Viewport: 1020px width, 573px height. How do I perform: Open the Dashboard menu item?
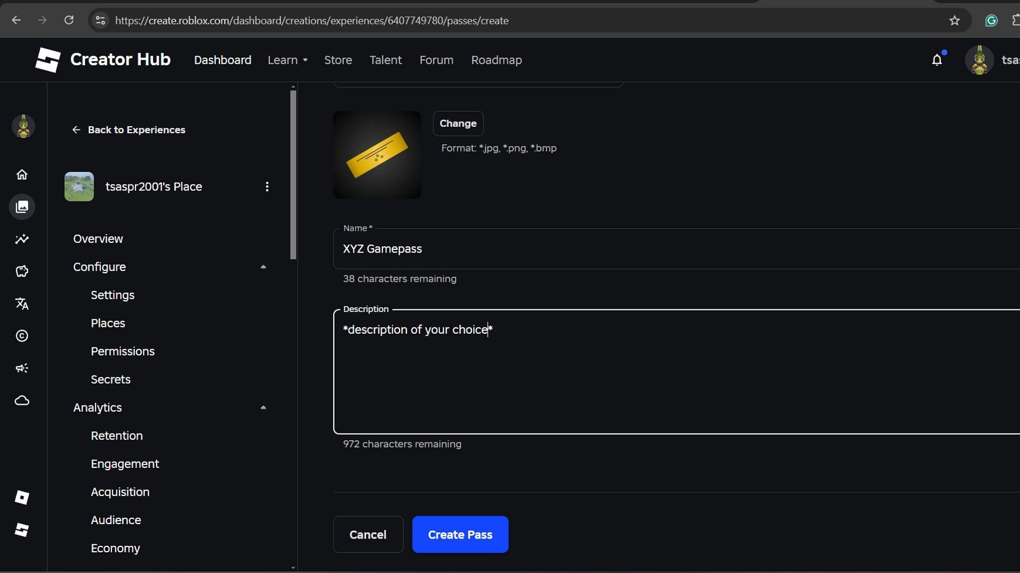coord(223,60)
